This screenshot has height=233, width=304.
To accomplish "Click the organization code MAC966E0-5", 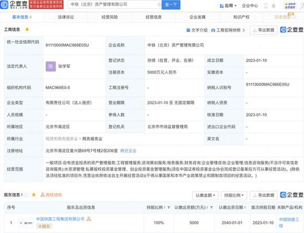I will pos(58,87).
